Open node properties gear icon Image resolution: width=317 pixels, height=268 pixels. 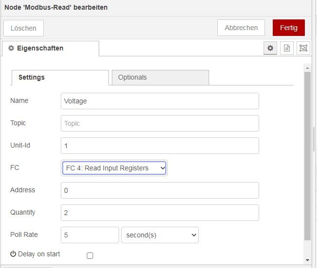270,48
